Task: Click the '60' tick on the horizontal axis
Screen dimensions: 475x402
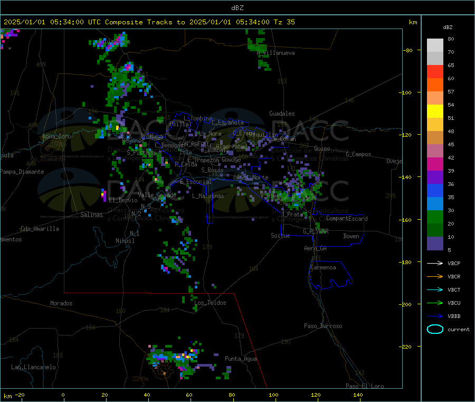Action: coord(189,395)
